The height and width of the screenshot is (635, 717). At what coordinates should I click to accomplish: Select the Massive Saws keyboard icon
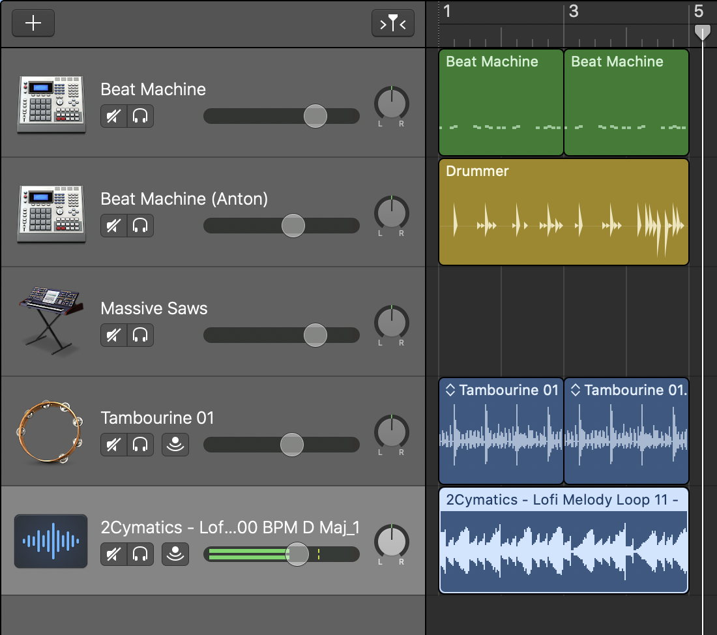pos(51,321)
